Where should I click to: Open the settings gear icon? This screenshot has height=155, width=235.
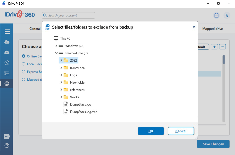[7, 84]
